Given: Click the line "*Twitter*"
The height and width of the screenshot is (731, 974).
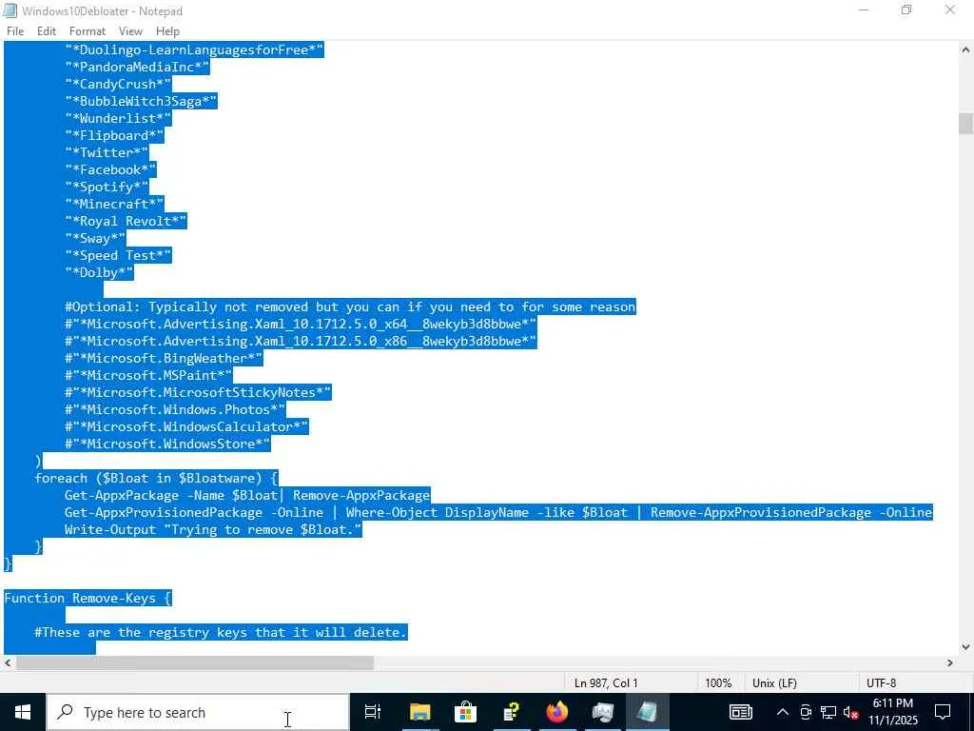Looking at the screenshot, I should coord(107,152).
